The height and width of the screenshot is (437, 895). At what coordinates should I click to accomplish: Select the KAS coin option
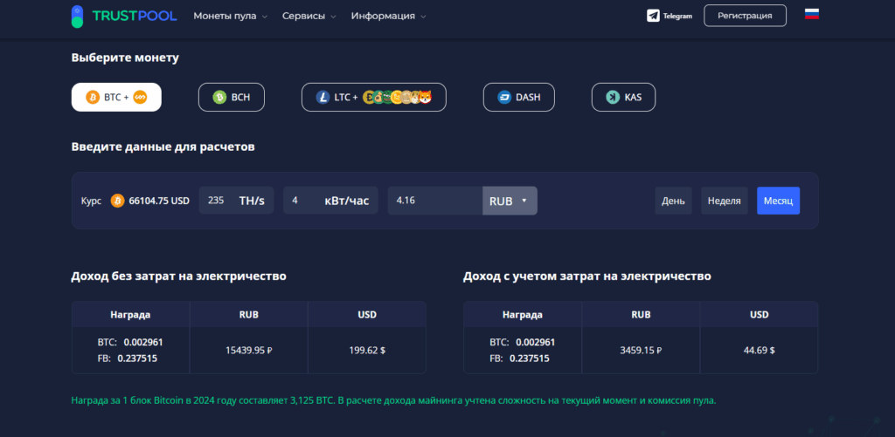(623, 98)
